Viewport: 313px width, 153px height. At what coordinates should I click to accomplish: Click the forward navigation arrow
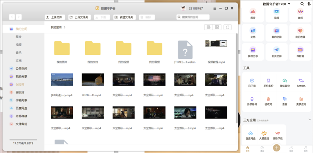coord(19,17)
